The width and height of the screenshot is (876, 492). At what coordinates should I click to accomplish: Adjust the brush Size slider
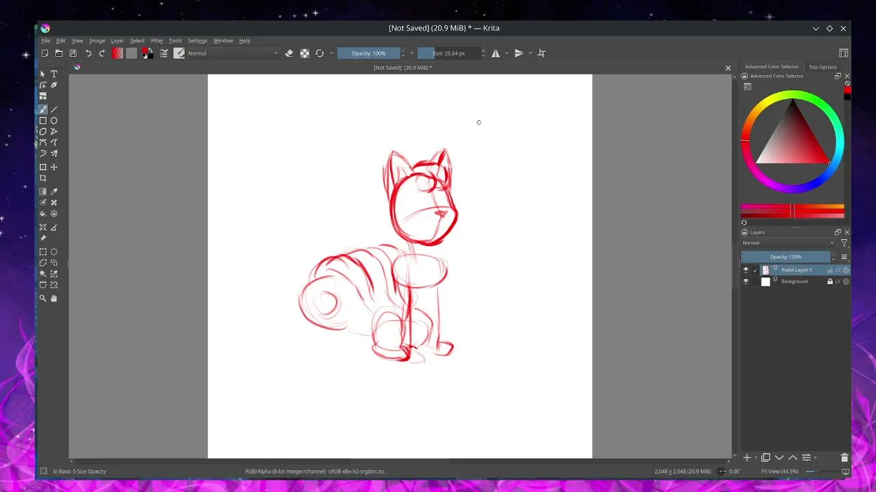click(449, 53)
